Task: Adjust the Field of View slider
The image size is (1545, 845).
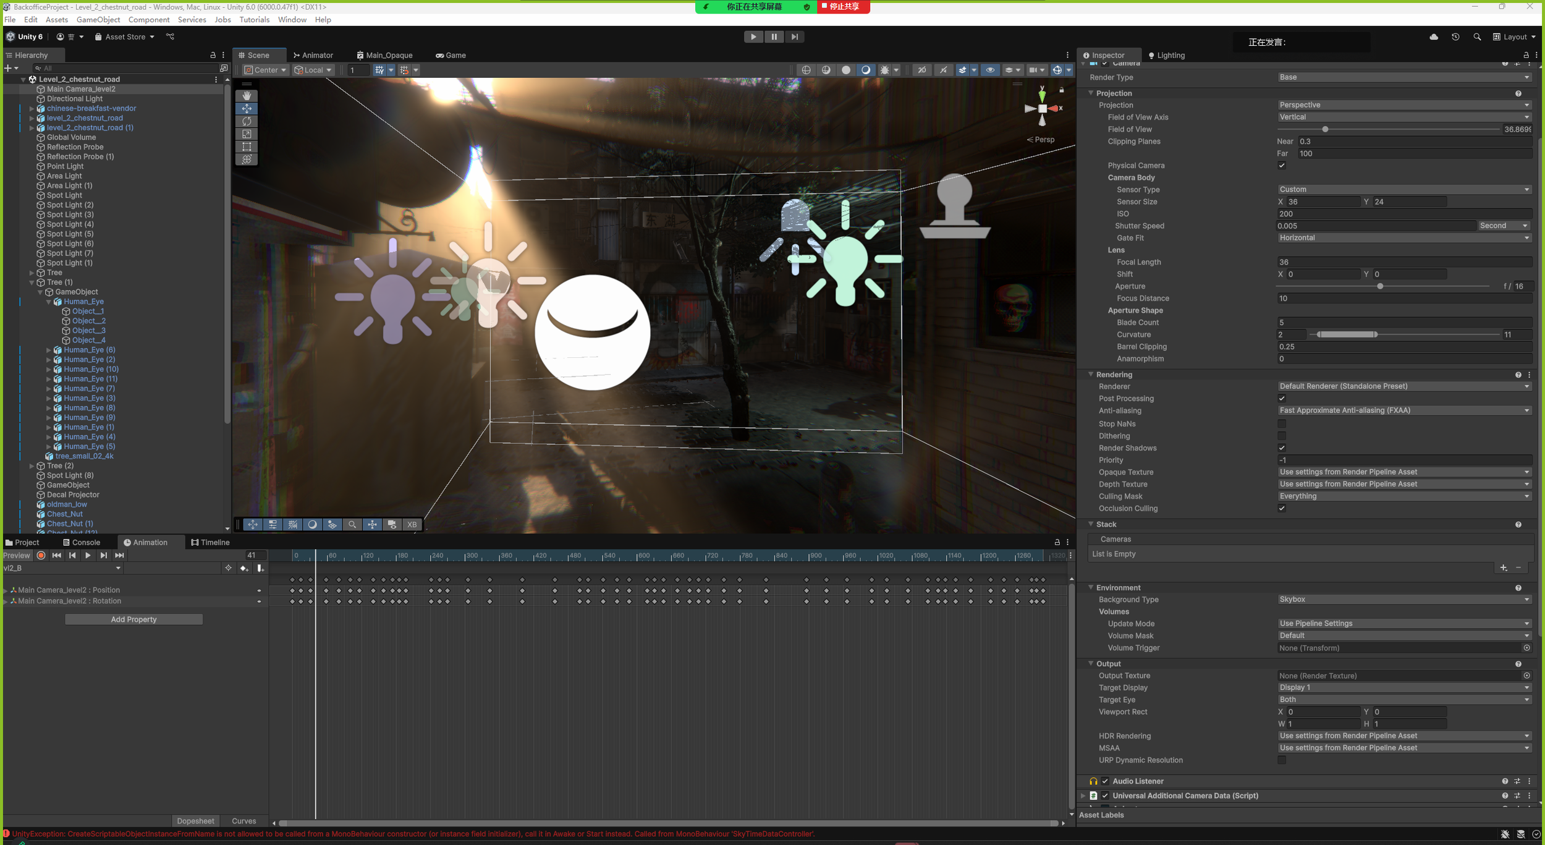Action: click(1325, 129)
